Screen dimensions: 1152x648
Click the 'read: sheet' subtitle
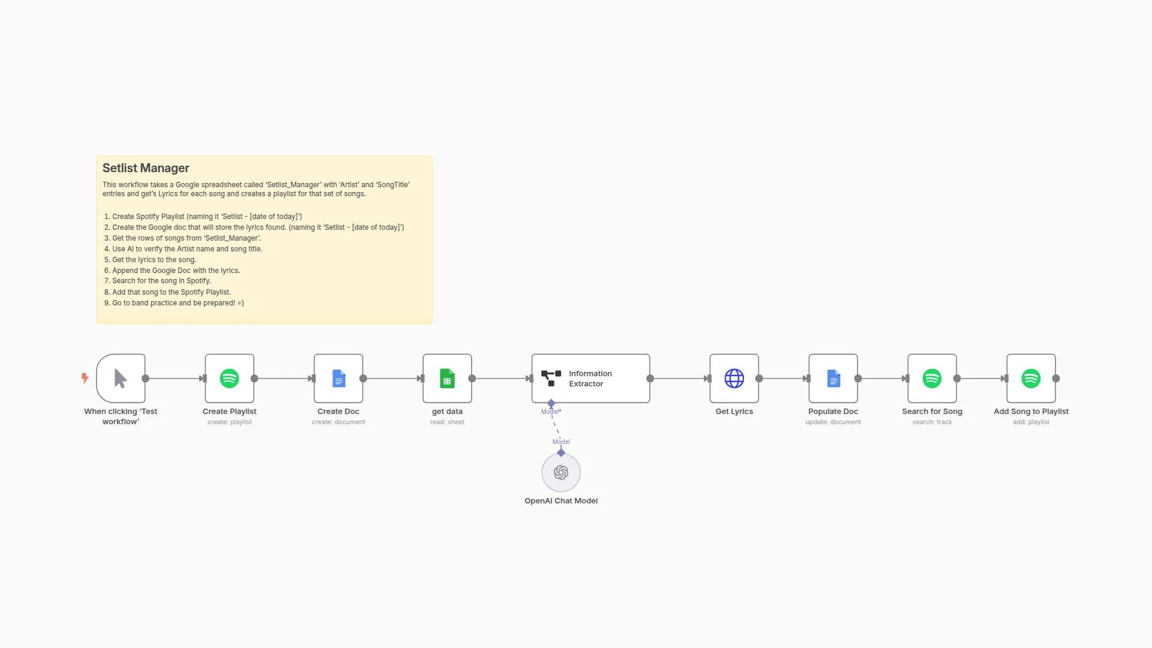click(447, 422)
